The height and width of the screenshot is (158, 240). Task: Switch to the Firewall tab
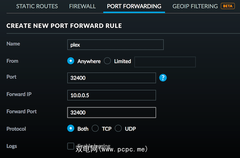coord(82,6)
